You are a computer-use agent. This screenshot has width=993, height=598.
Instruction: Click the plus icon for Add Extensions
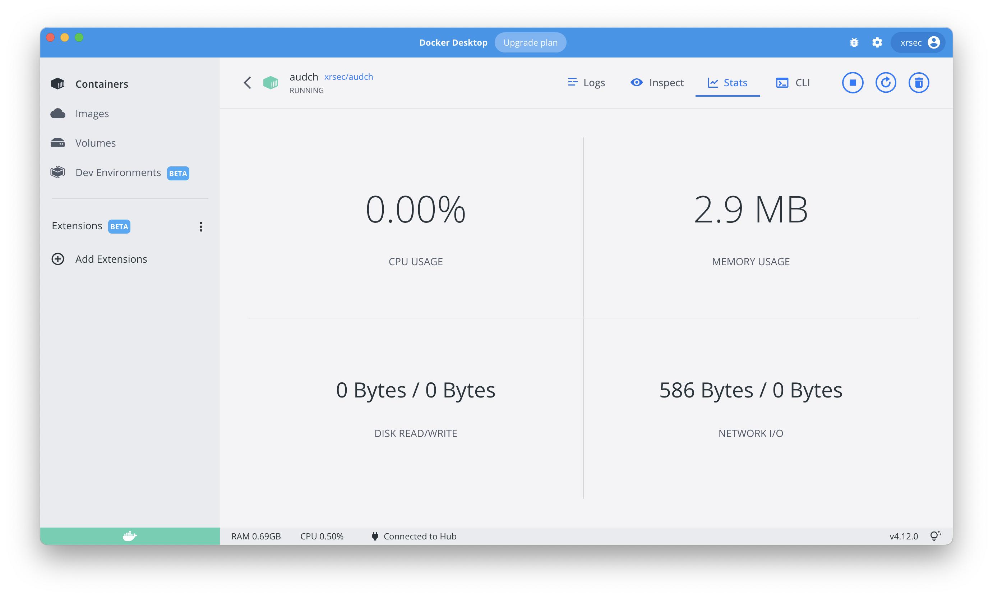click(x=57, y=259)
